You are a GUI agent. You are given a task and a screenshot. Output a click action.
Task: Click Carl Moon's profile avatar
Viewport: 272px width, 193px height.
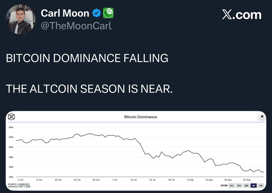21,19
